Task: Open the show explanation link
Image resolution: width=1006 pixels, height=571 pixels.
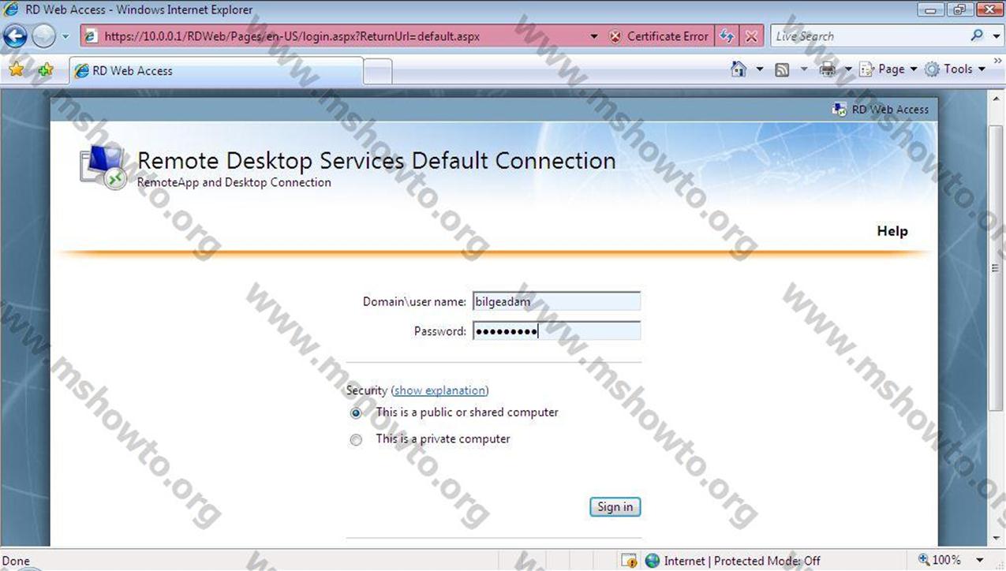Action: pos(439,390)
